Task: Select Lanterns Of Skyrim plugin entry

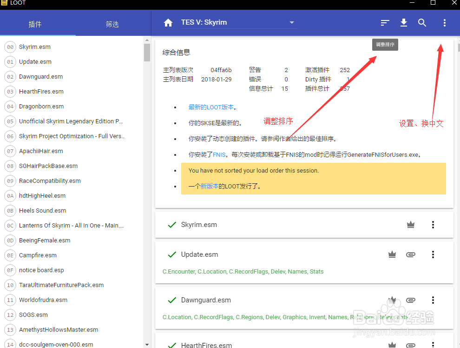Action: click(x=72, y=225)
